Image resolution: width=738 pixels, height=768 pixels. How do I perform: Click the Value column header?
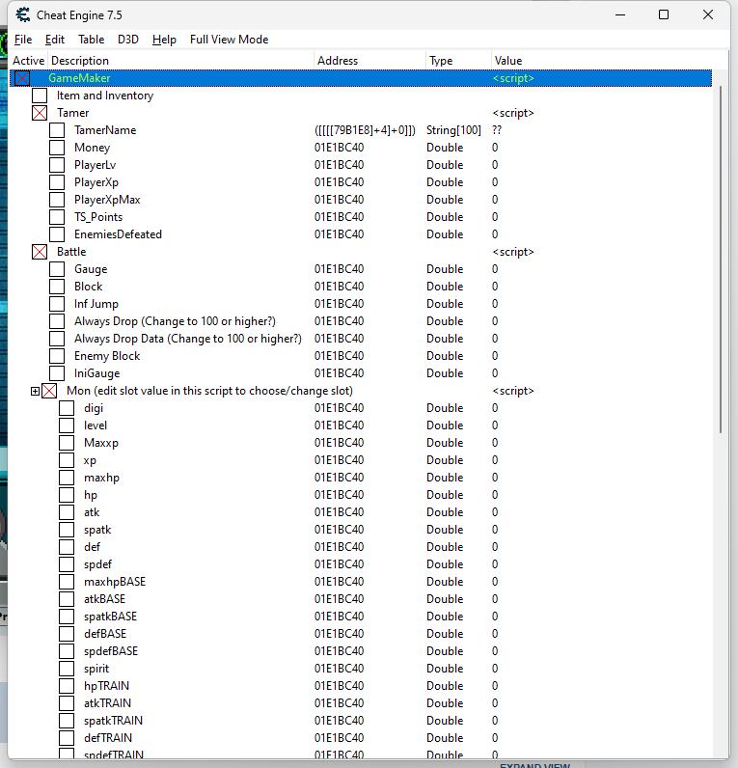pos(508,60)
